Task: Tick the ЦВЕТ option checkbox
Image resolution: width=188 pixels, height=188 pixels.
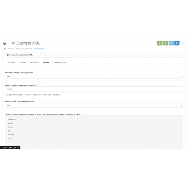Action: (7, 138)
